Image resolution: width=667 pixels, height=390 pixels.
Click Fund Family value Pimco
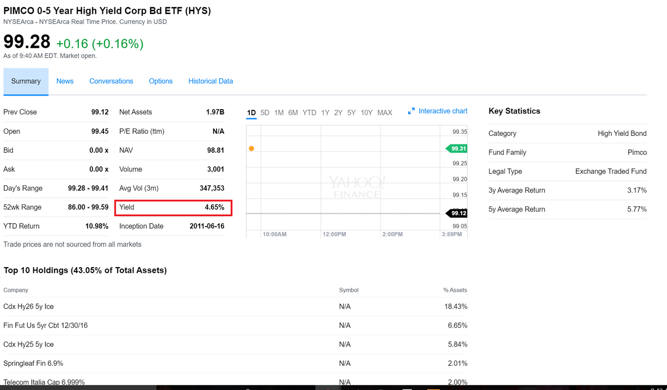[637, 152]
